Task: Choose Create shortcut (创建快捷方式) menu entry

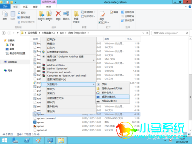Action: [x=69, y=98]
